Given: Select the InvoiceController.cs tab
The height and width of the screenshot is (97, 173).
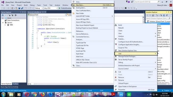Looking at the screenshot, I should tap(34, 12).
